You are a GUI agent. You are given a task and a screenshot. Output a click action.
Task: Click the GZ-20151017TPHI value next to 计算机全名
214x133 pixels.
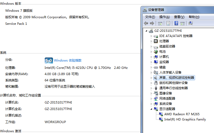click(x=58, y=109)
